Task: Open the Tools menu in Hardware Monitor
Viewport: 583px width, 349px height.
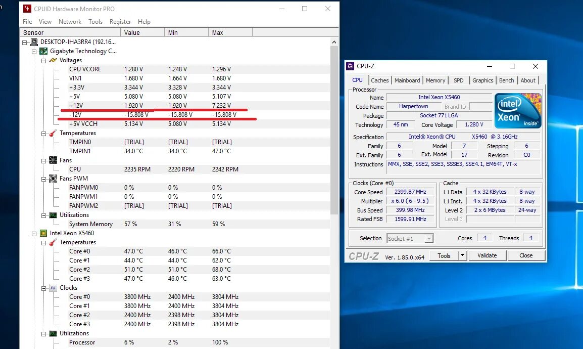Action: pos(95,22)
